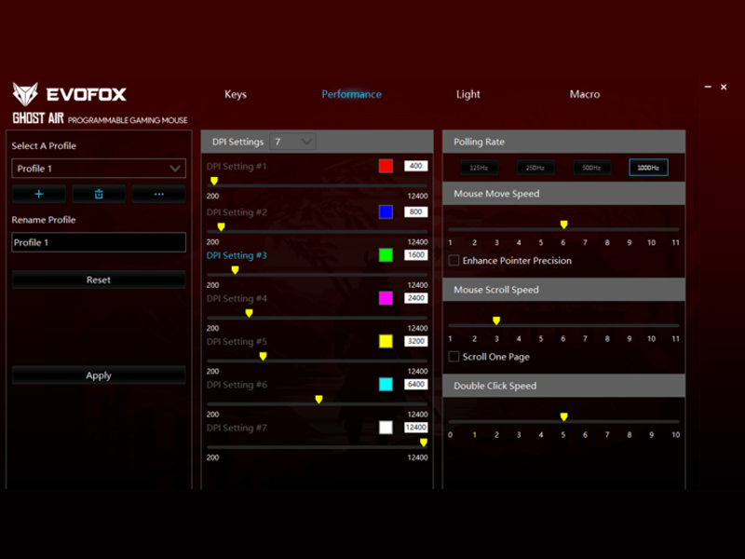
Task: Select the 500Hz polling rate
Action: (x=591, y=168)
